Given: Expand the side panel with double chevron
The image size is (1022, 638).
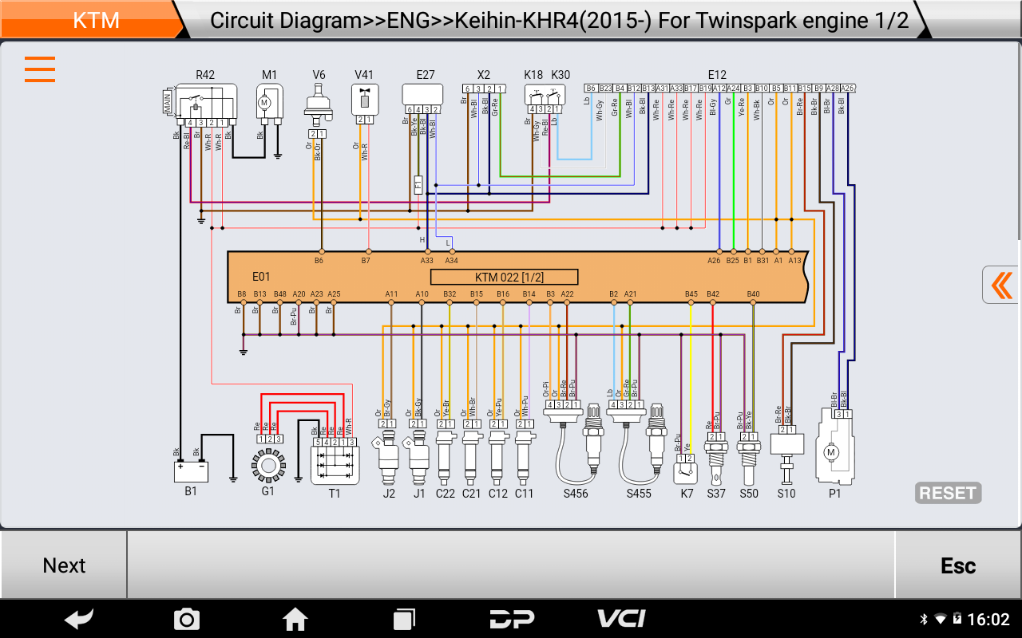Looking at the screenshot, I should click(1001, 285).
